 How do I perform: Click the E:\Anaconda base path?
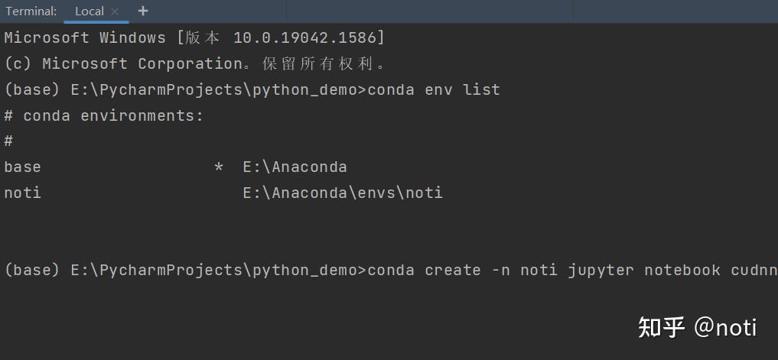295,167
